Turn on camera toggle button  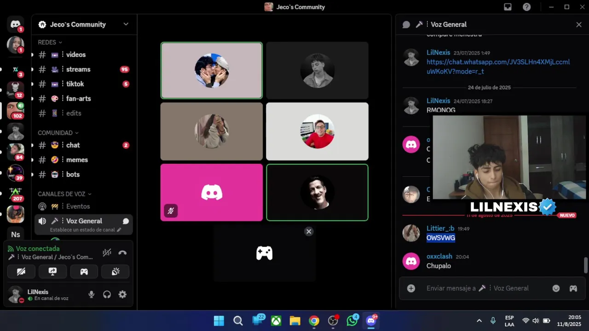[x=21, y=272]
